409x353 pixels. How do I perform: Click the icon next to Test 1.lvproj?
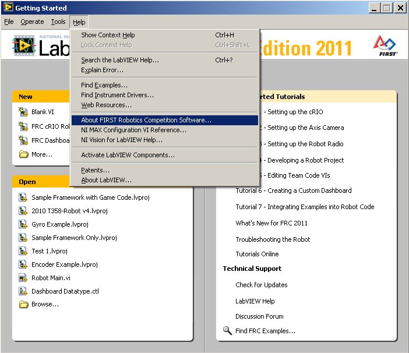(x=23, y=251)
